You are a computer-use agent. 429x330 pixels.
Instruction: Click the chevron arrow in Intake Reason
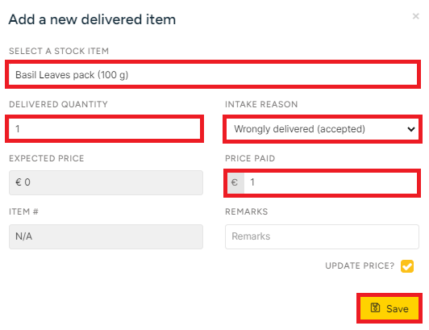(x=410, y=129)
